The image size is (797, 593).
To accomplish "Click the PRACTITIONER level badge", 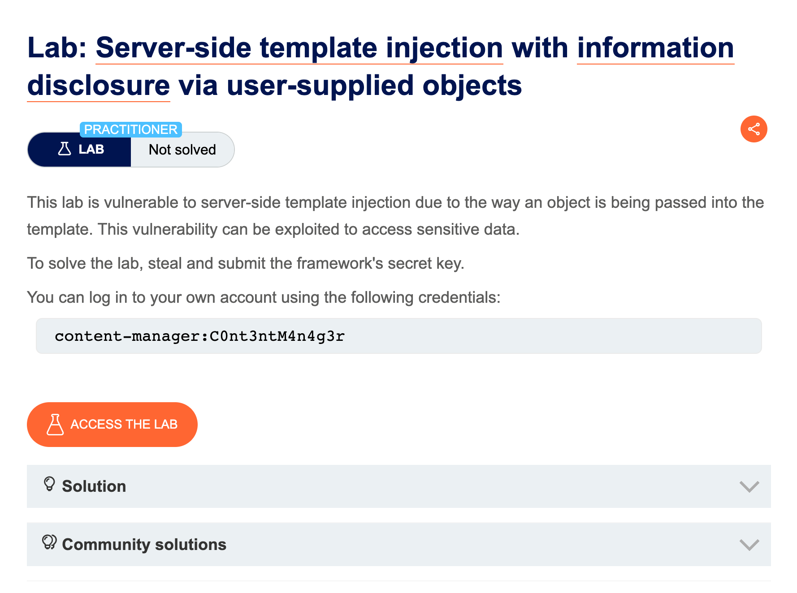I will [130, 129].
